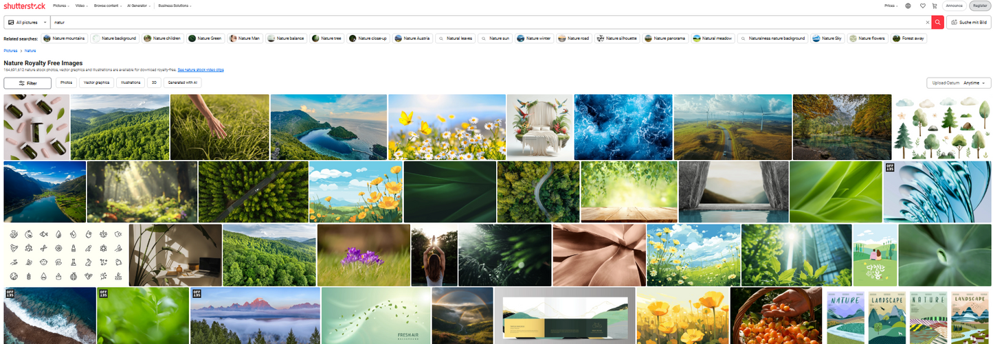This screenshot has width=993, height=344.
Task: Click the Register button
Action: [x=979, y=5]
